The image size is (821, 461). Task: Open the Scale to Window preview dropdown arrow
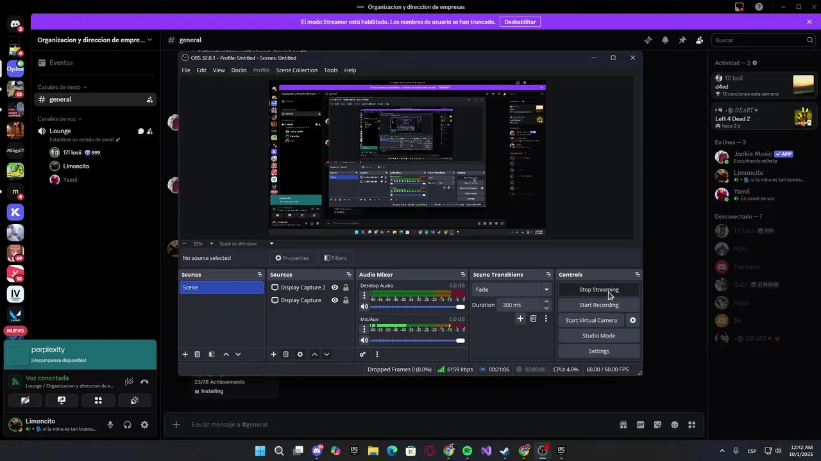(271, 243)
